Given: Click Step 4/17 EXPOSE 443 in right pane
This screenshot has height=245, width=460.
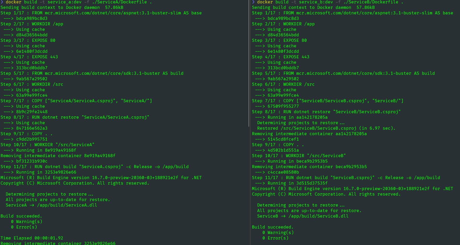Looking at the screenshot, I should point(281,57).
